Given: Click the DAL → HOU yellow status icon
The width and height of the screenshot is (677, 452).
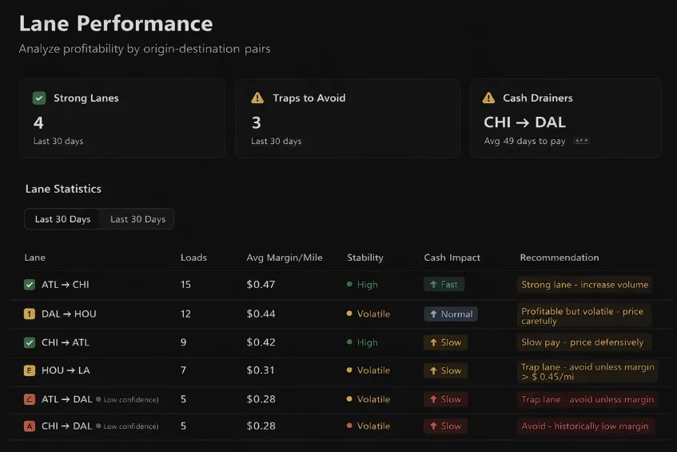Looking at the screenshot, I should click(x=30, y=314).
